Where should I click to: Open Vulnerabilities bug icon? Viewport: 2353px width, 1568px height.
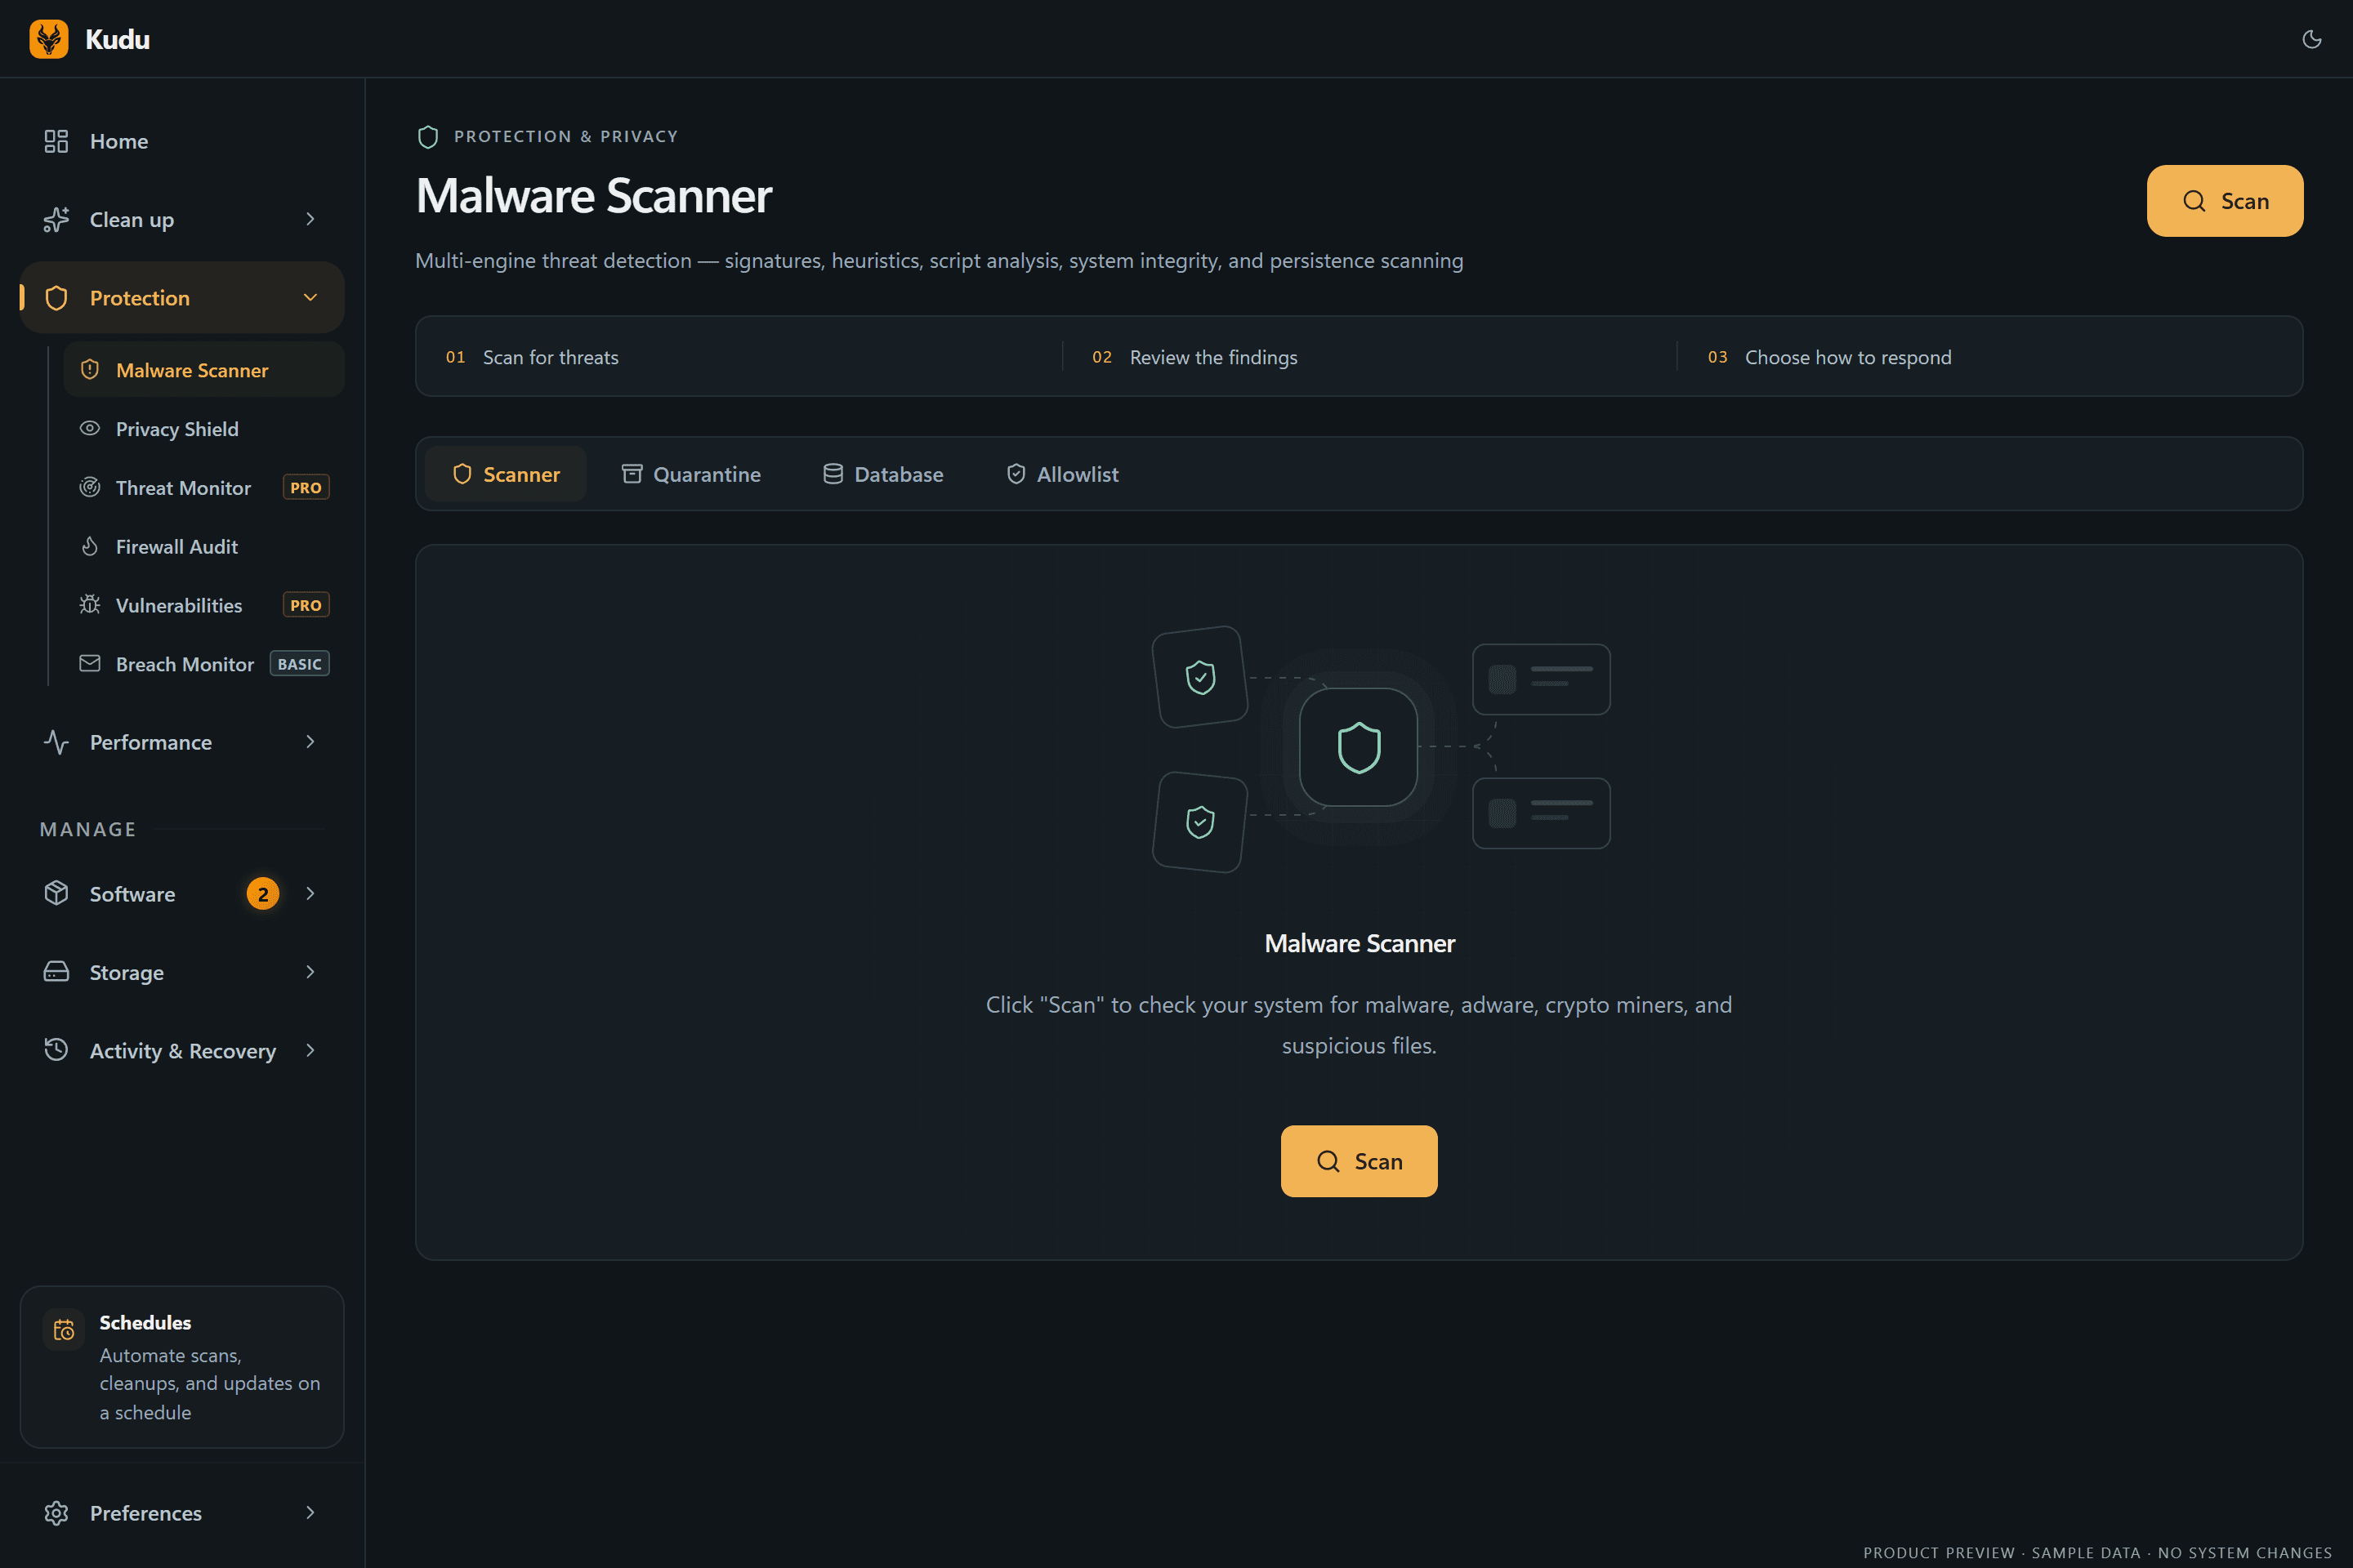click(90, 605)
